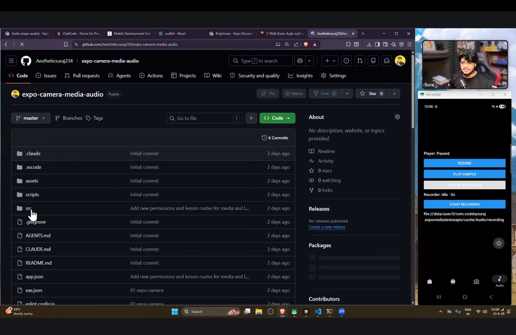This screenshot has height=335, width=516.
Task: Open the Activity link in About
Action: [x=321, y=161]
